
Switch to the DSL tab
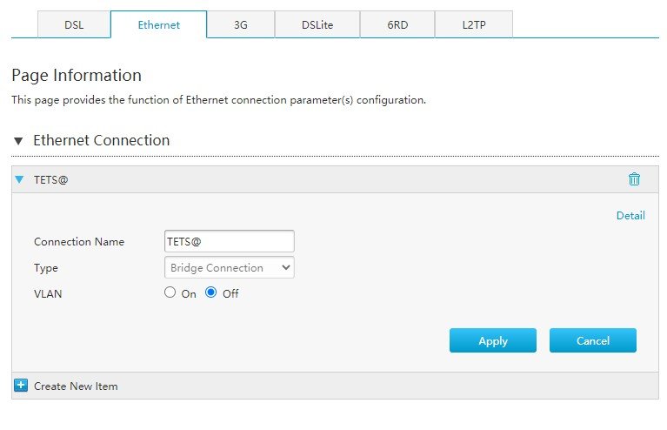click(x=74, y=24)
